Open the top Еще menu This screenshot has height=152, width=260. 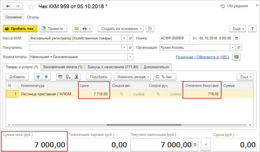[237, 28]
